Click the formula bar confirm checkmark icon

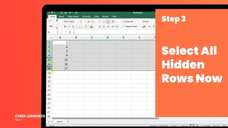[66, 32]
